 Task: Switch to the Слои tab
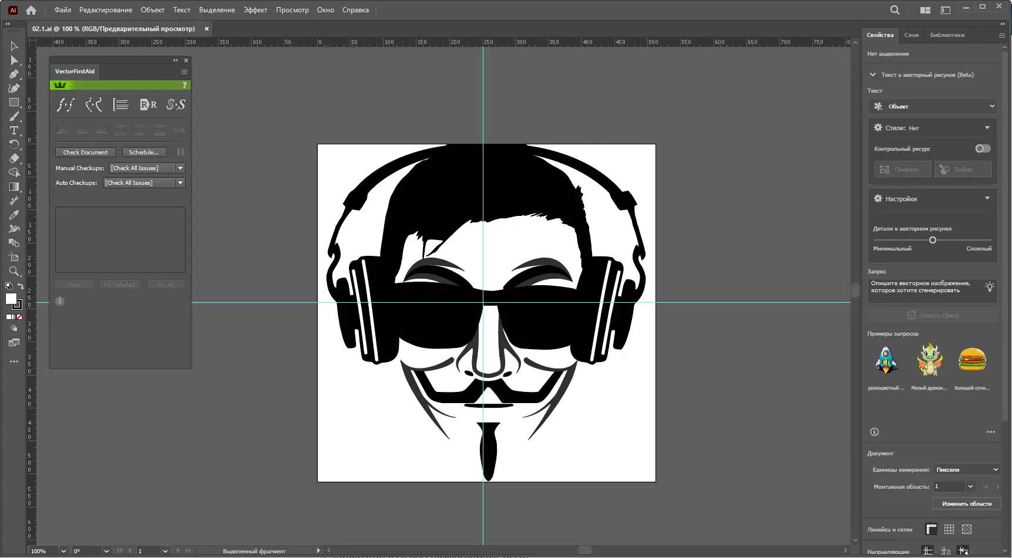(x=912, y=35)
